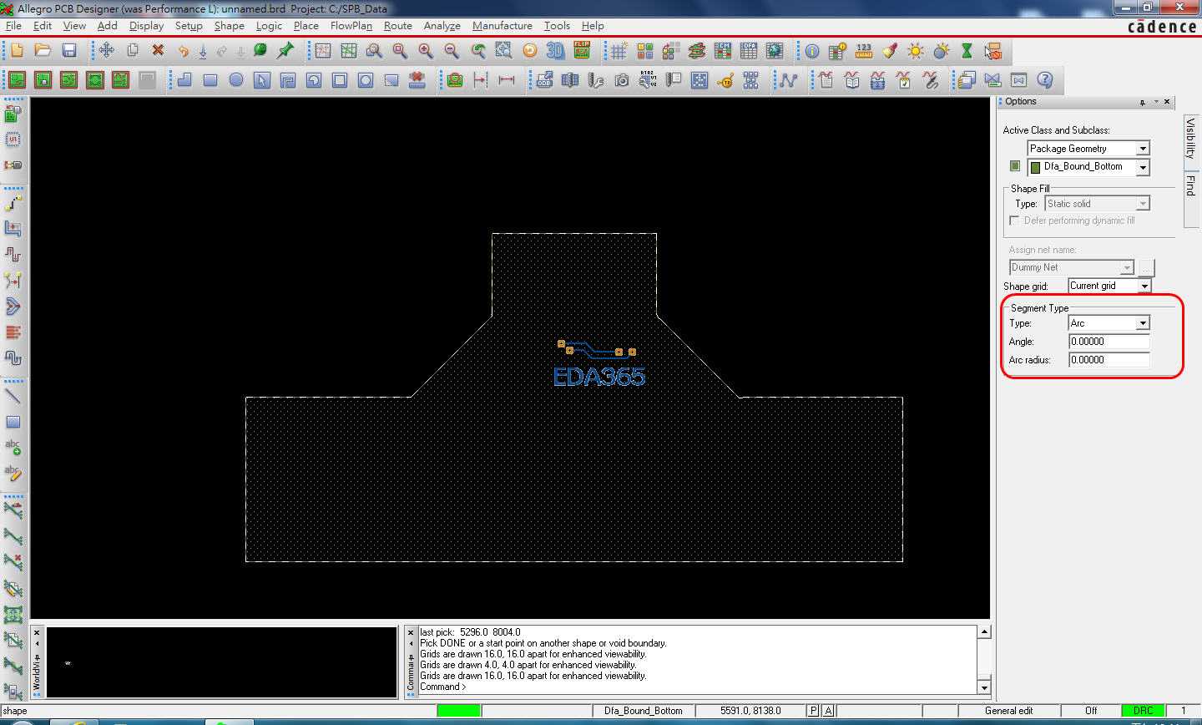Toggle the A button in status bar
Image resolution: width=1202 pixels, height=725 pixels.
[x=828, y=711]
